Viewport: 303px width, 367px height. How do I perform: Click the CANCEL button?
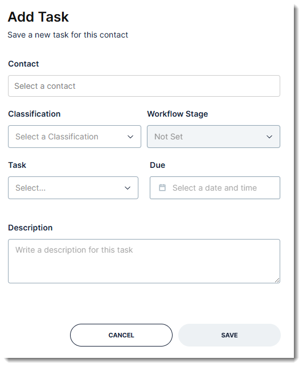click(x=121, y=335)
